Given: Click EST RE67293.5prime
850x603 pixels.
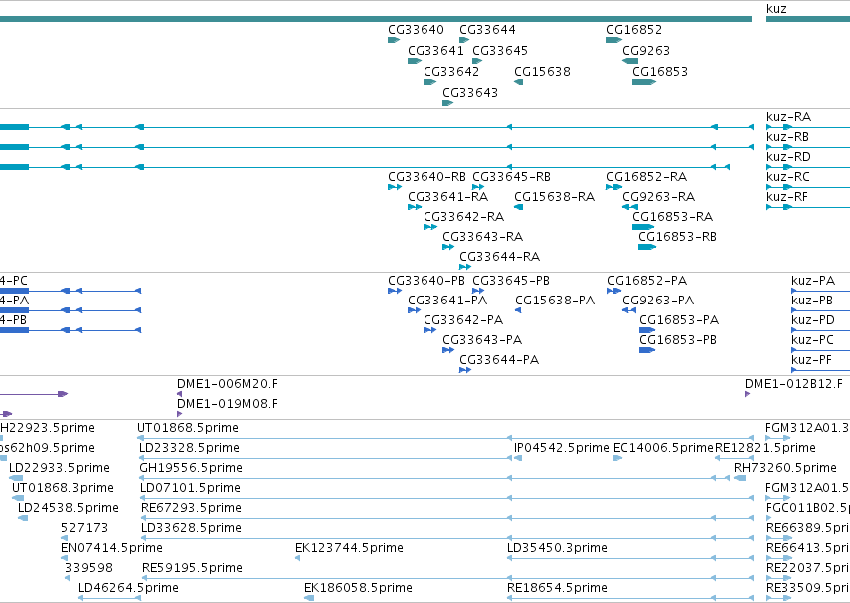Looking at the screenshot, I should click(192, 509).
